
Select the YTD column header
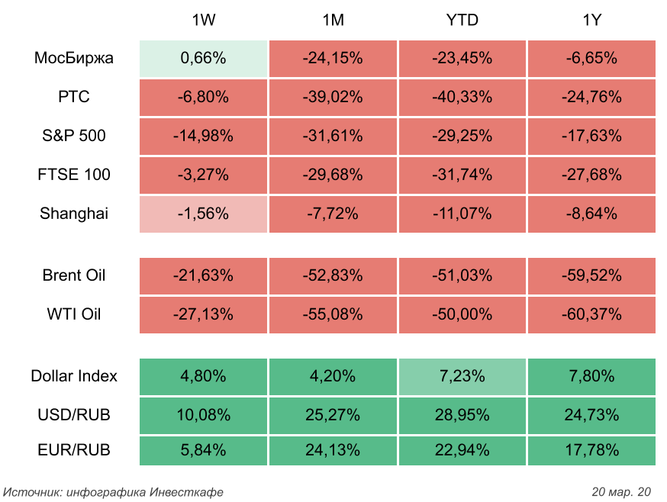462,21
